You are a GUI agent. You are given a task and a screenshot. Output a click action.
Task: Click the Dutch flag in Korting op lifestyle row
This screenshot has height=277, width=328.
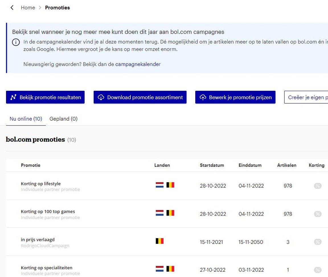point(159,185)
